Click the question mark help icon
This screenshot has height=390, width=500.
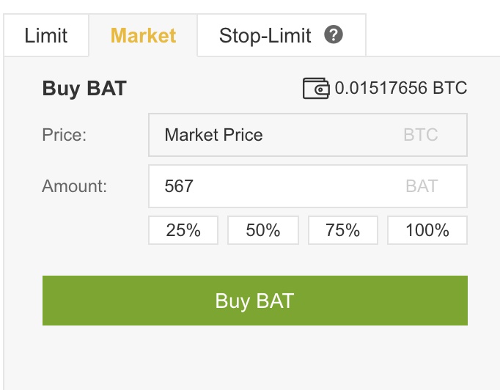click(x=334, y=34)
